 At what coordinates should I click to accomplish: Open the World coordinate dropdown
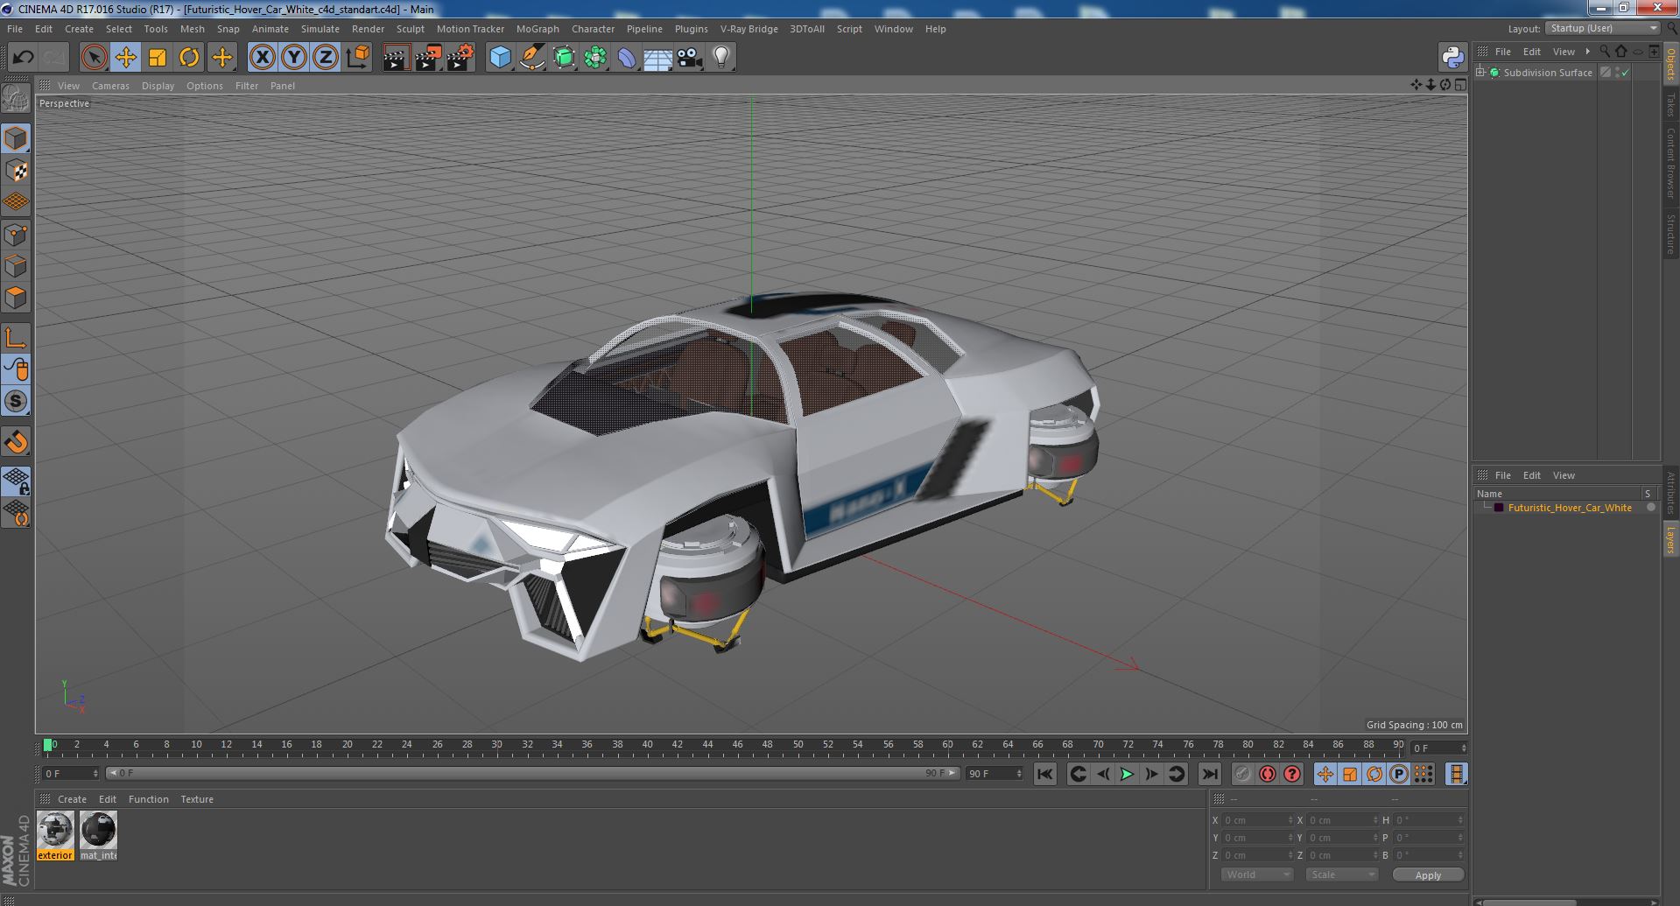pos(1257,874)
